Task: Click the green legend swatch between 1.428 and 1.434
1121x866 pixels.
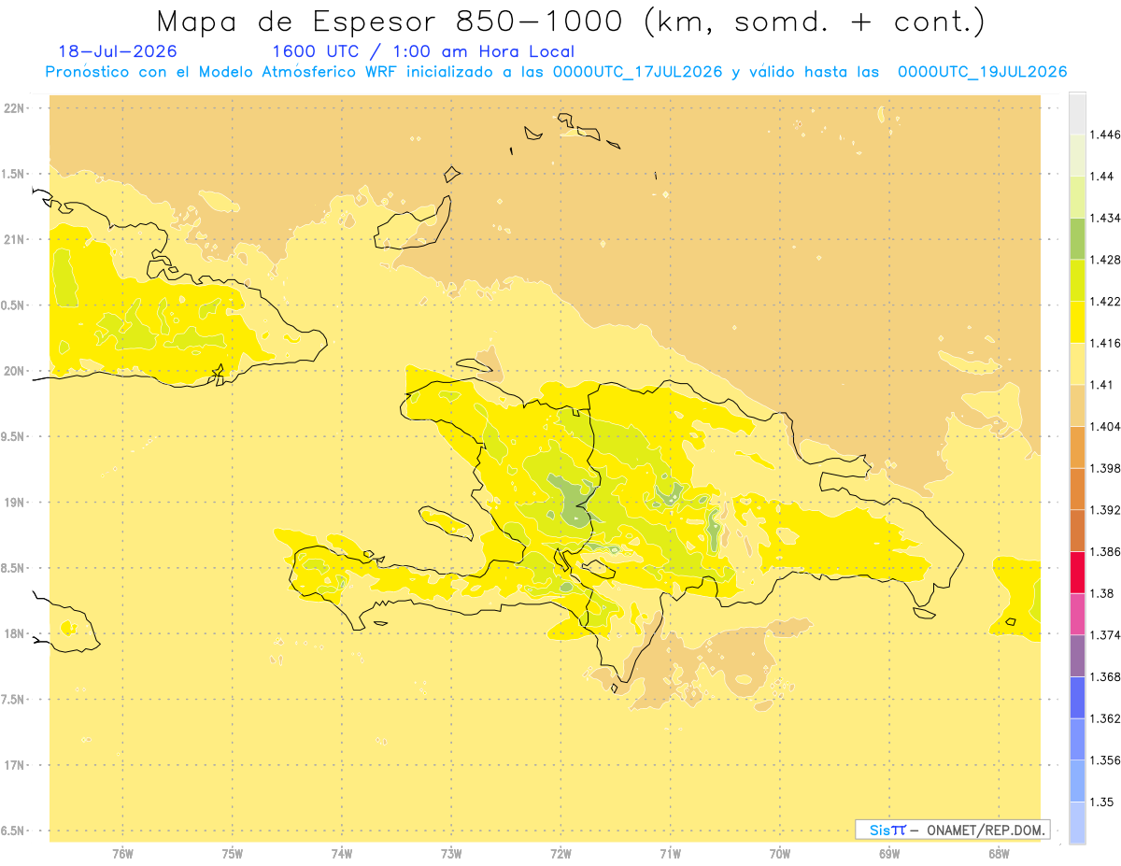Action: click(1077, 238)
